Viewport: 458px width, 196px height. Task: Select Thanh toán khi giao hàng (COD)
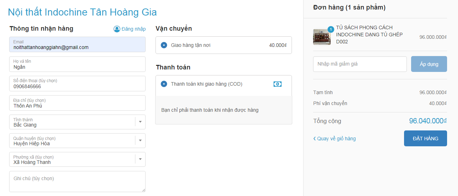point(164,84)
